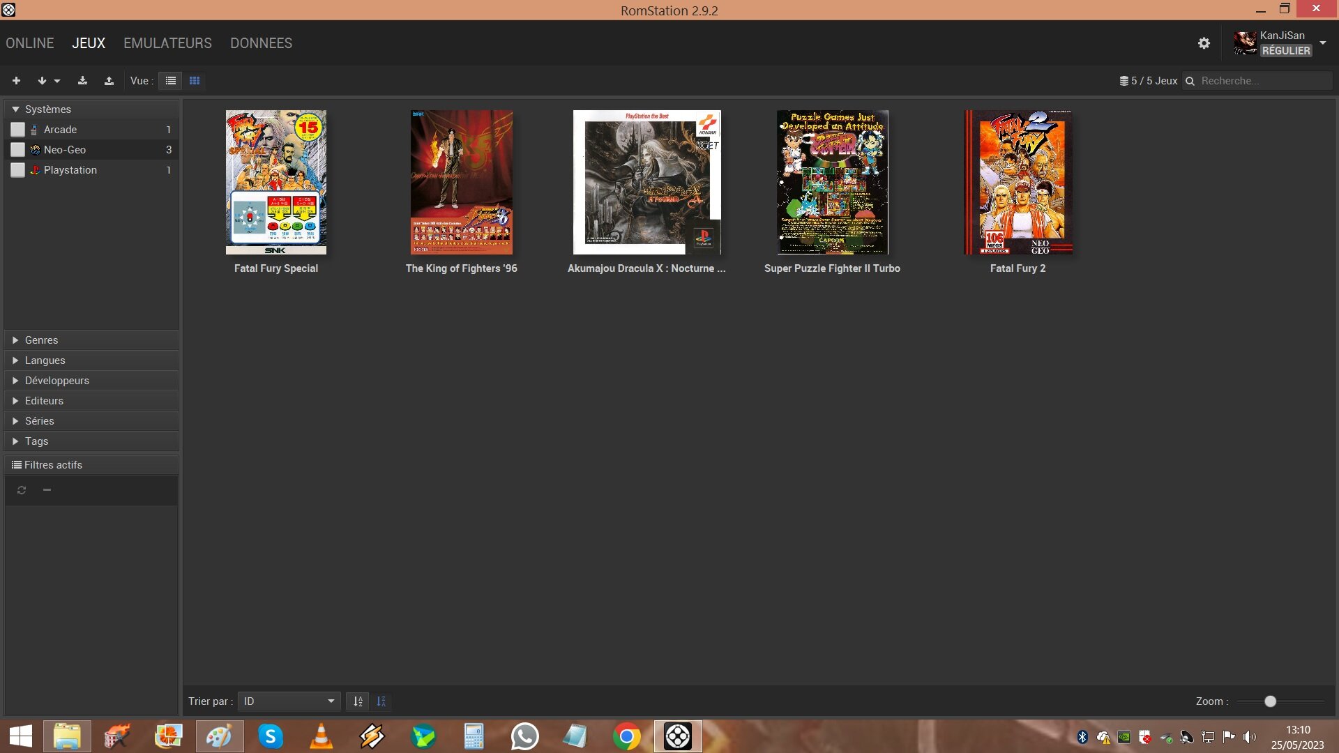Screen dimensions: 1339x753
Task: Click the Arcade cabinet icon
Action: tap(34, 130)
